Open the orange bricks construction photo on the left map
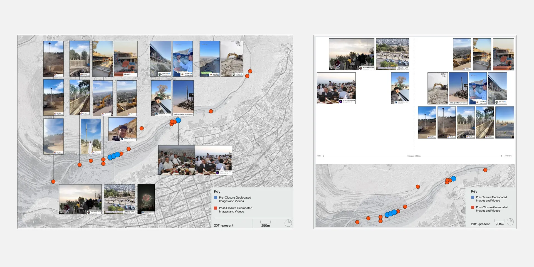Screen dimensions: 534x267 point(126,59)
